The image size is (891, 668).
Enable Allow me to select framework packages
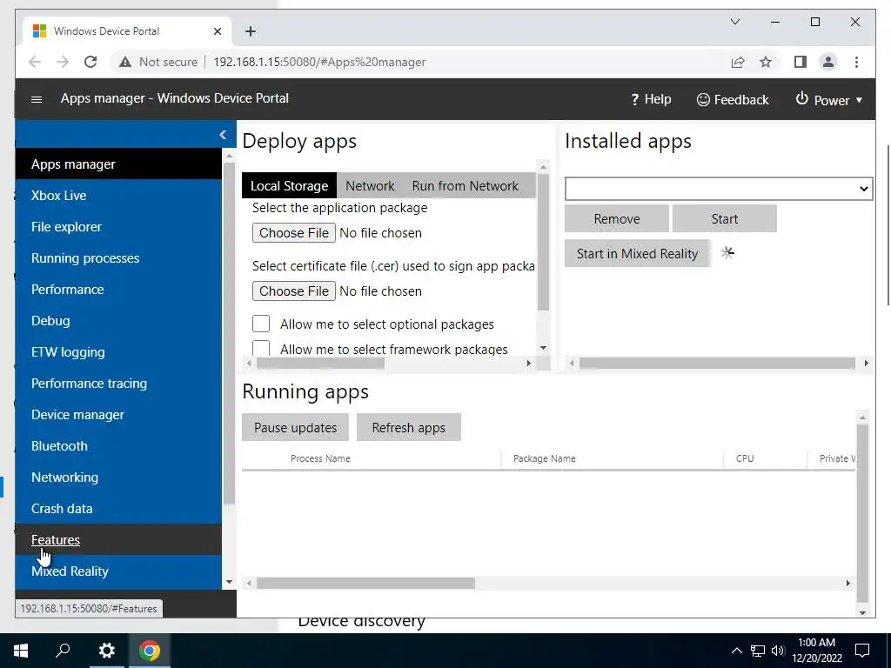click(261, 348)
